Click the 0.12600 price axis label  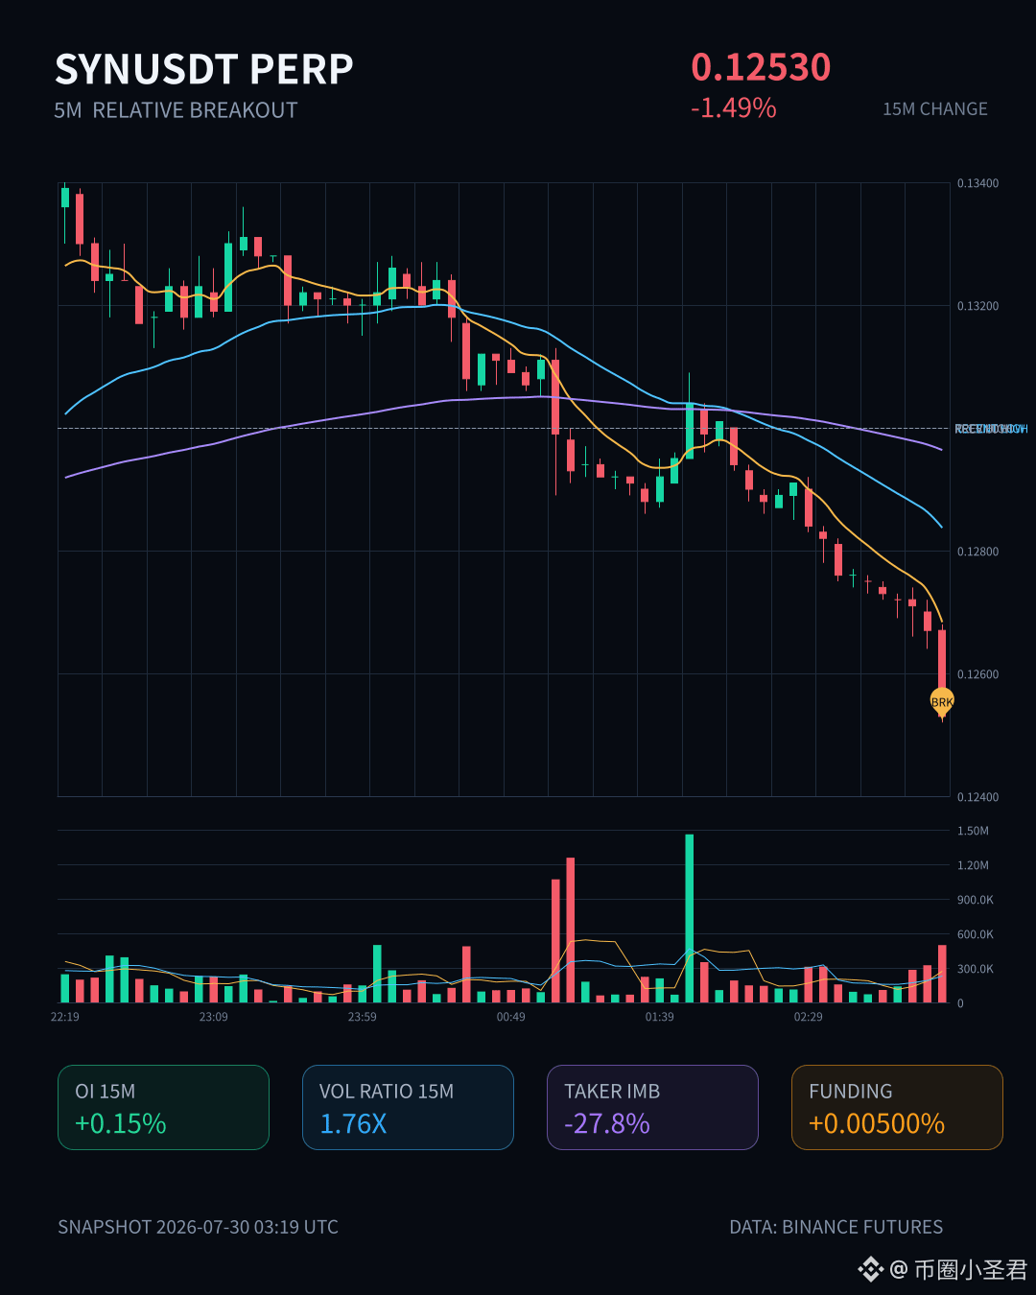(977, 674)
